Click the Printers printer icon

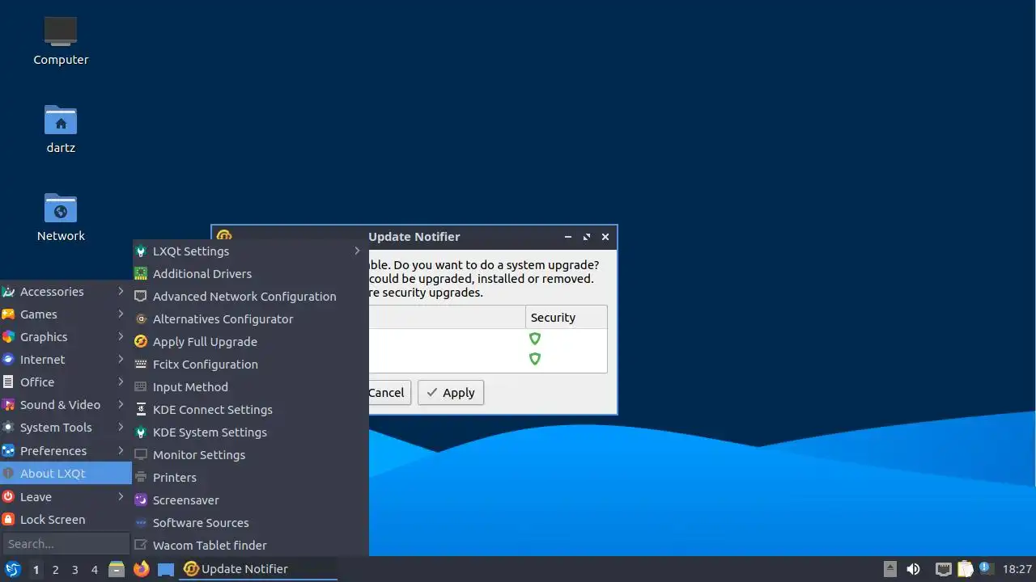pyautogui.click(x=141, y=478)
